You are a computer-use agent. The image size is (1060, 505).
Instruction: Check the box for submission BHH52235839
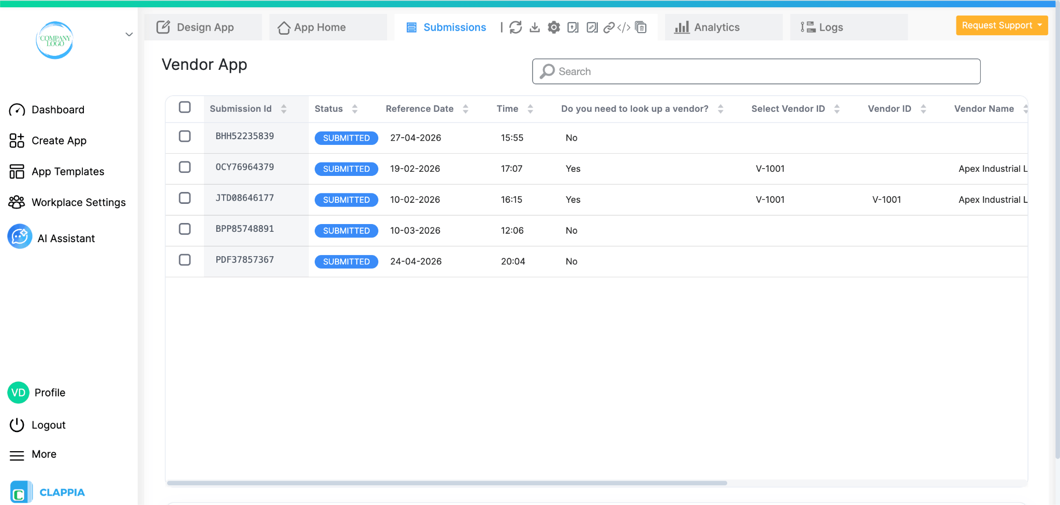tap(185, 136)
